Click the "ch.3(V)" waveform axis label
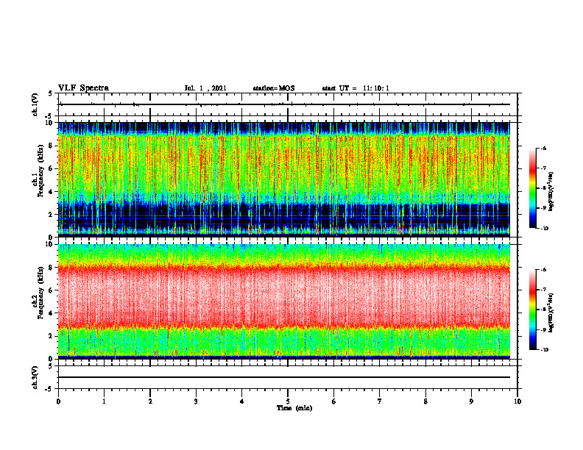 (35, 377)
